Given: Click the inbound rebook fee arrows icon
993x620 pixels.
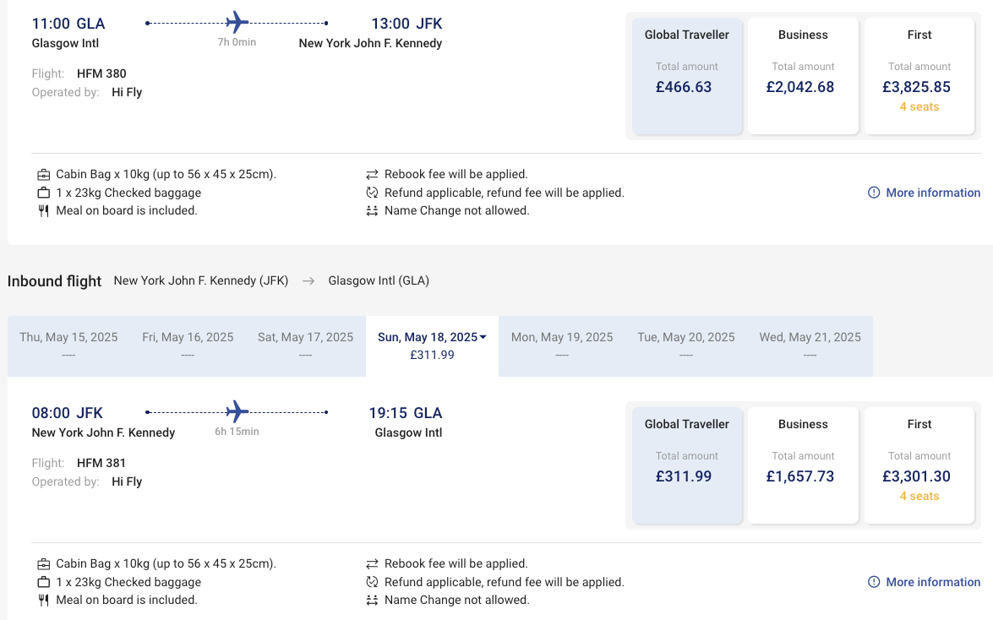Looking at the screenshot, I should (372, 563).
